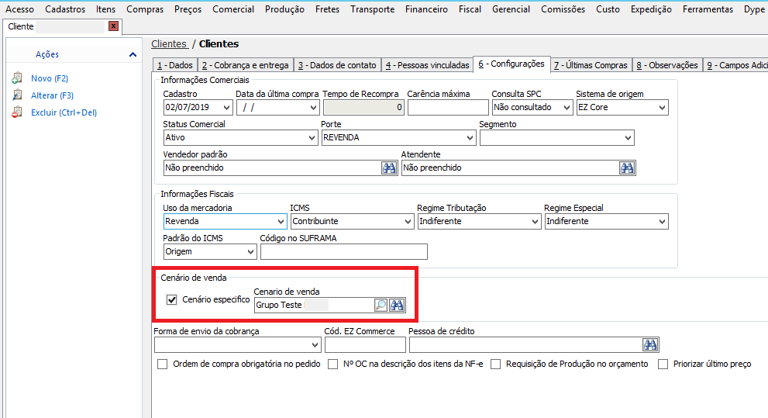The width and height of the screenshot is (768, 418).
Task: Click the Código no SUFRAMA field
Action: click(x=344, y=252)
